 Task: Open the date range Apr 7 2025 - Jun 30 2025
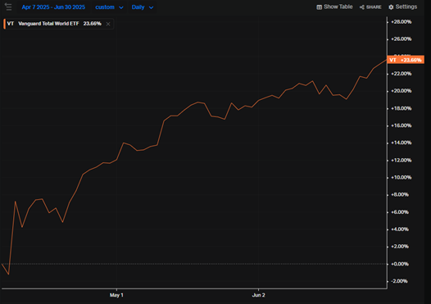[53, 7]
